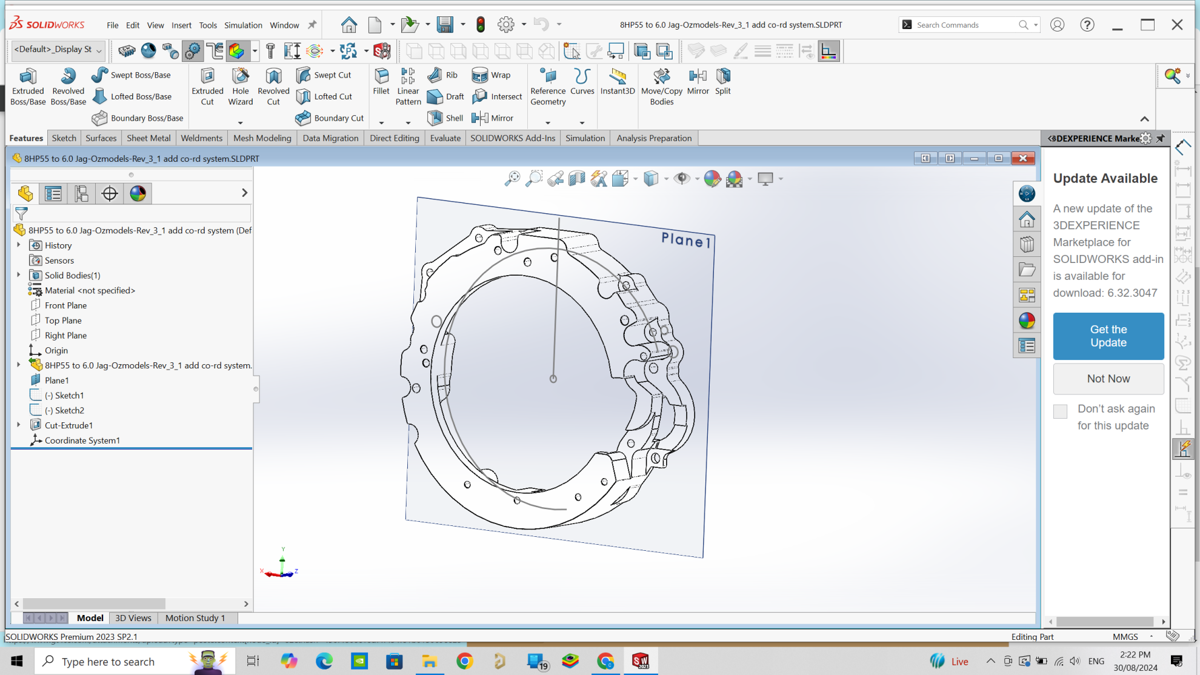Expand the Cut-Extrude1 feature

click(x=19, y=425)
